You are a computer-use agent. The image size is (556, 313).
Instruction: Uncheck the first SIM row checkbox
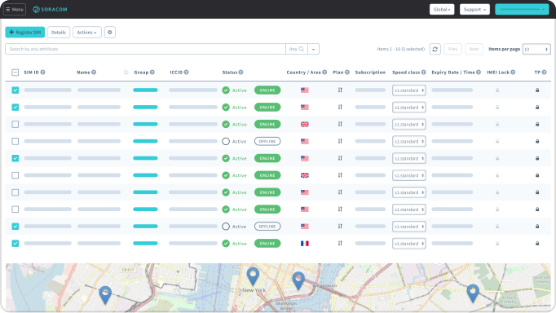click(x=15, y=90)
